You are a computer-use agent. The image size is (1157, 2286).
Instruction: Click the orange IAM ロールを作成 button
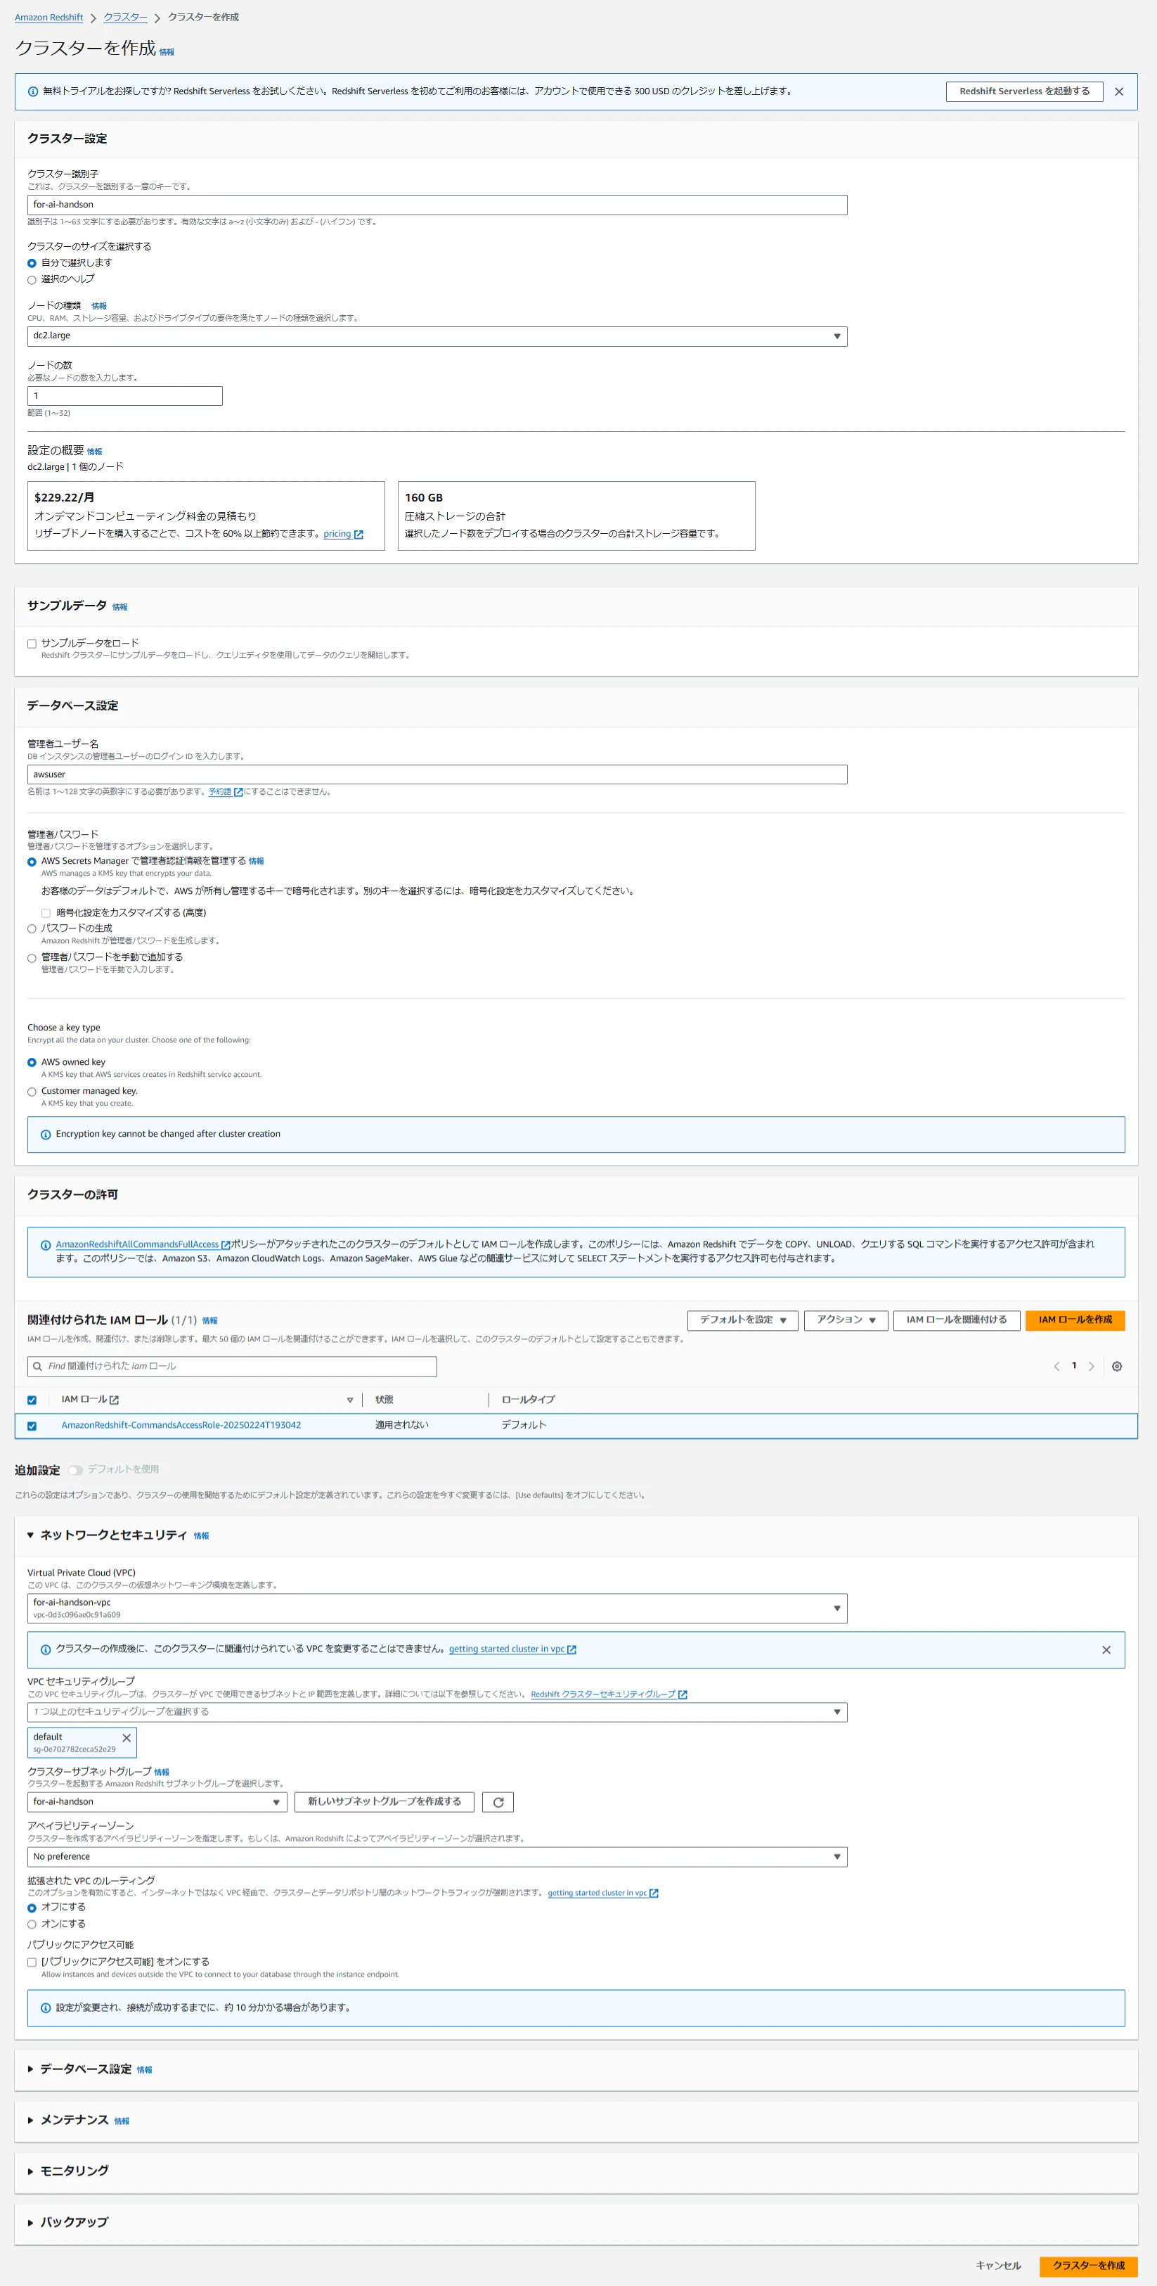[1075, 1320]
